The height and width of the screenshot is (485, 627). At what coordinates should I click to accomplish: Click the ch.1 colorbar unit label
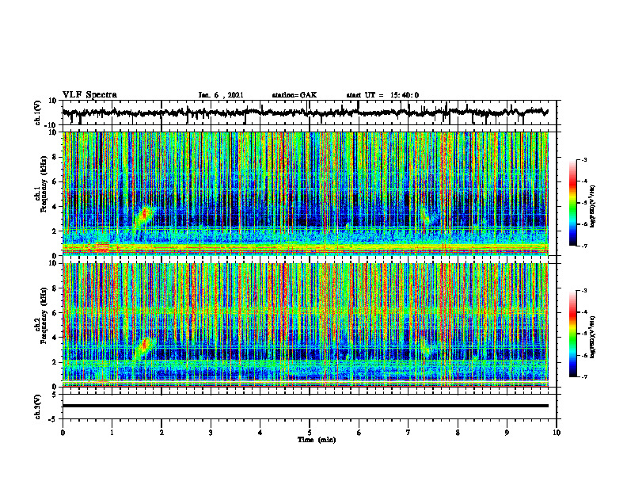coord(592,207)
